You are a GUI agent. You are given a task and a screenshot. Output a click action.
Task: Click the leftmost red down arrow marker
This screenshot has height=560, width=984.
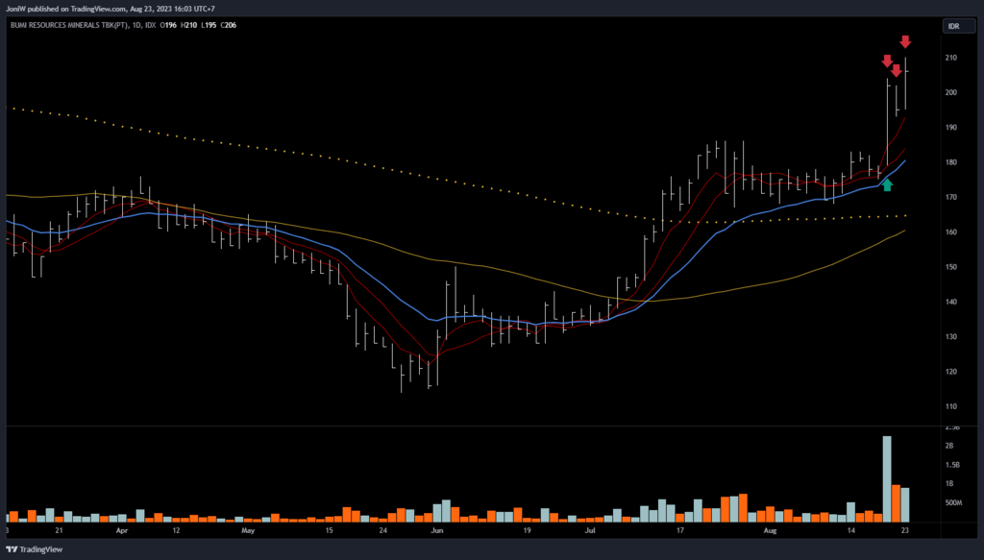(x=887, y=61)
